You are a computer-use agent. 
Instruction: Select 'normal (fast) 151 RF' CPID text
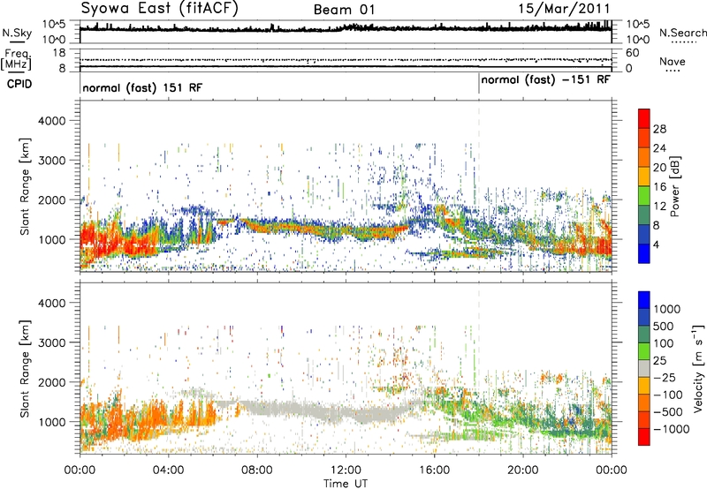(142, 87)
